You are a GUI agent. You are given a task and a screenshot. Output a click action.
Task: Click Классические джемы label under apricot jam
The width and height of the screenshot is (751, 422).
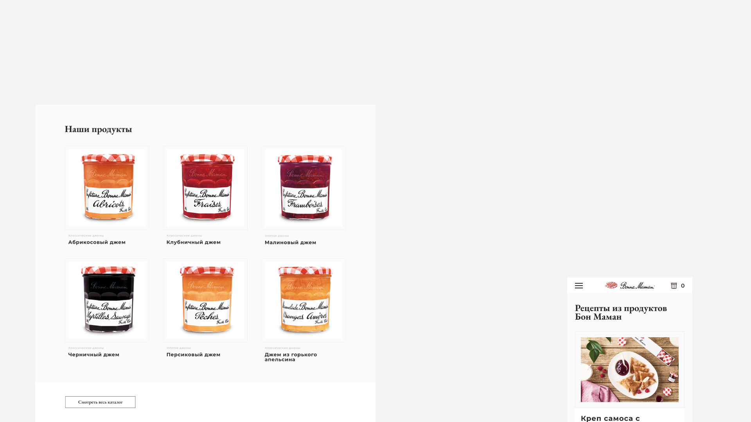pyautogui.click(x=86, y=236)
